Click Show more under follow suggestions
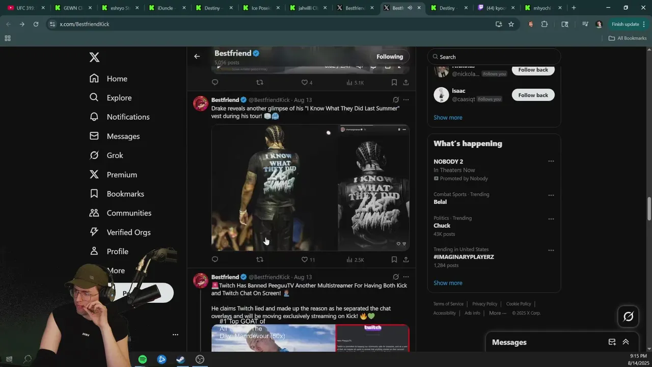Viewport: 652px width, 367px height. [x=448, y=118]
